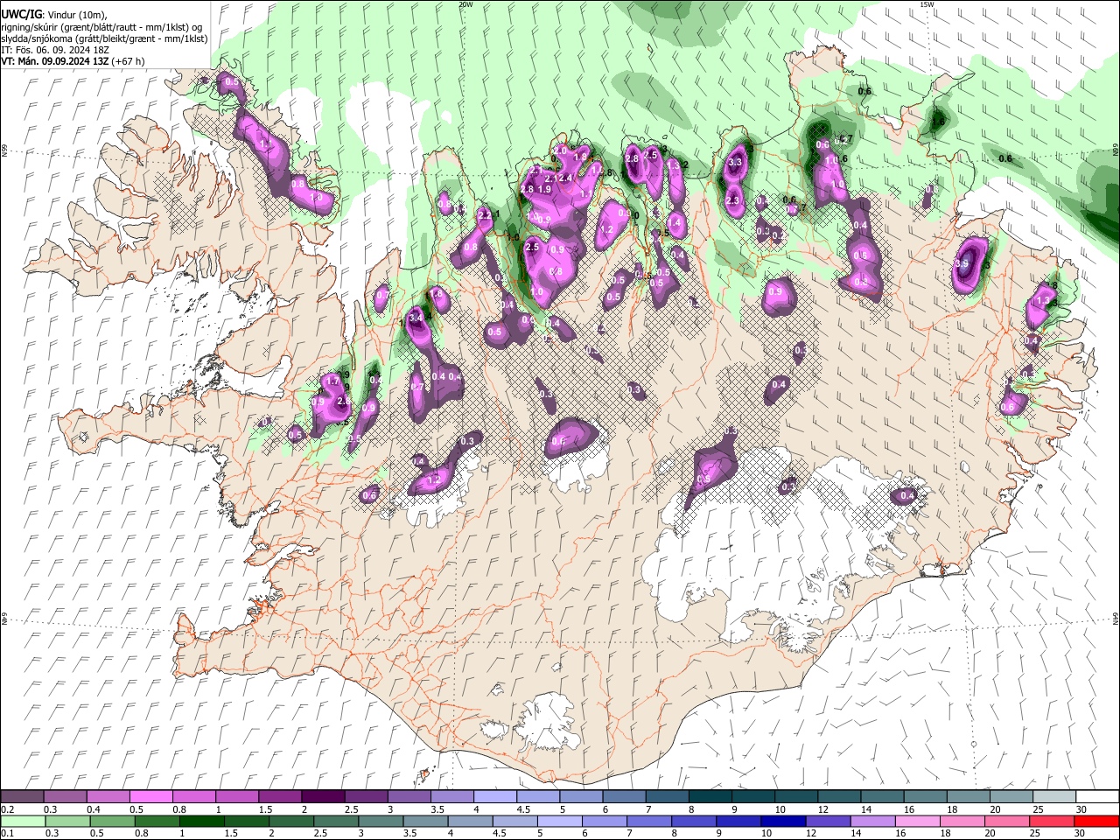Pick the red lower legend swatch after 30
1120x840 pixels.
1095,821
